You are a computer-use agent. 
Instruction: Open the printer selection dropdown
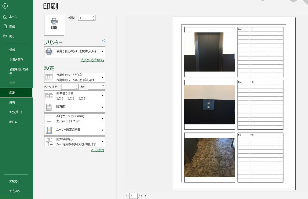coord(75,52)
